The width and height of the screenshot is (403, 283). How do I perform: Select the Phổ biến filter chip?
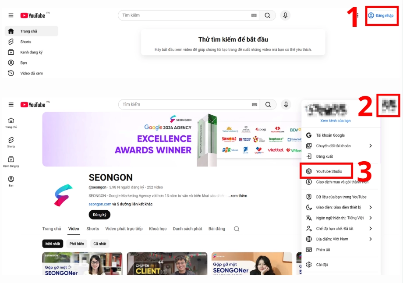(x=77, y=244)
